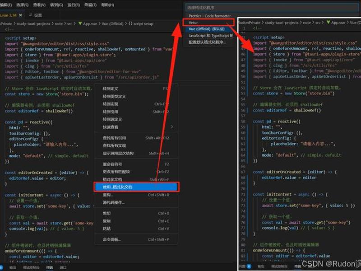Screen dimensions: 361x271
Task: Click the blue problems count badge in the right-hand panel
Action: point(249,266)
